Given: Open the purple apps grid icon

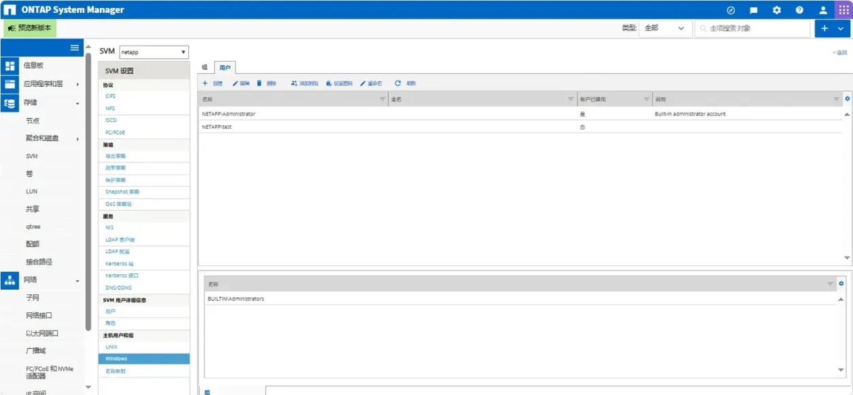Looking at the screenshot, I should [843, 10].
